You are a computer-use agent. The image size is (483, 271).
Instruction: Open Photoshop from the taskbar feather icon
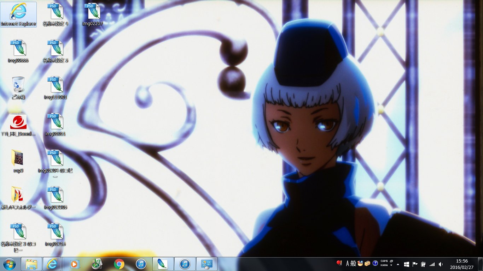pos(162,264)
